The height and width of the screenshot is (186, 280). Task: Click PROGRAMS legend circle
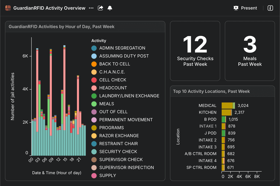pos(94,128)
